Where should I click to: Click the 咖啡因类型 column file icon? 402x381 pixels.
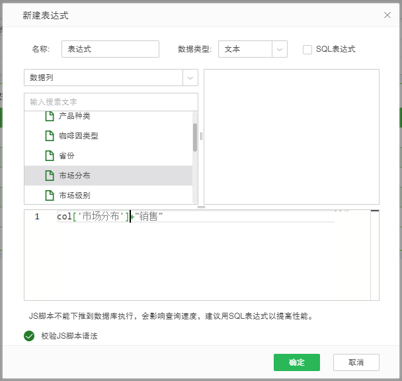tap(49, 136)
